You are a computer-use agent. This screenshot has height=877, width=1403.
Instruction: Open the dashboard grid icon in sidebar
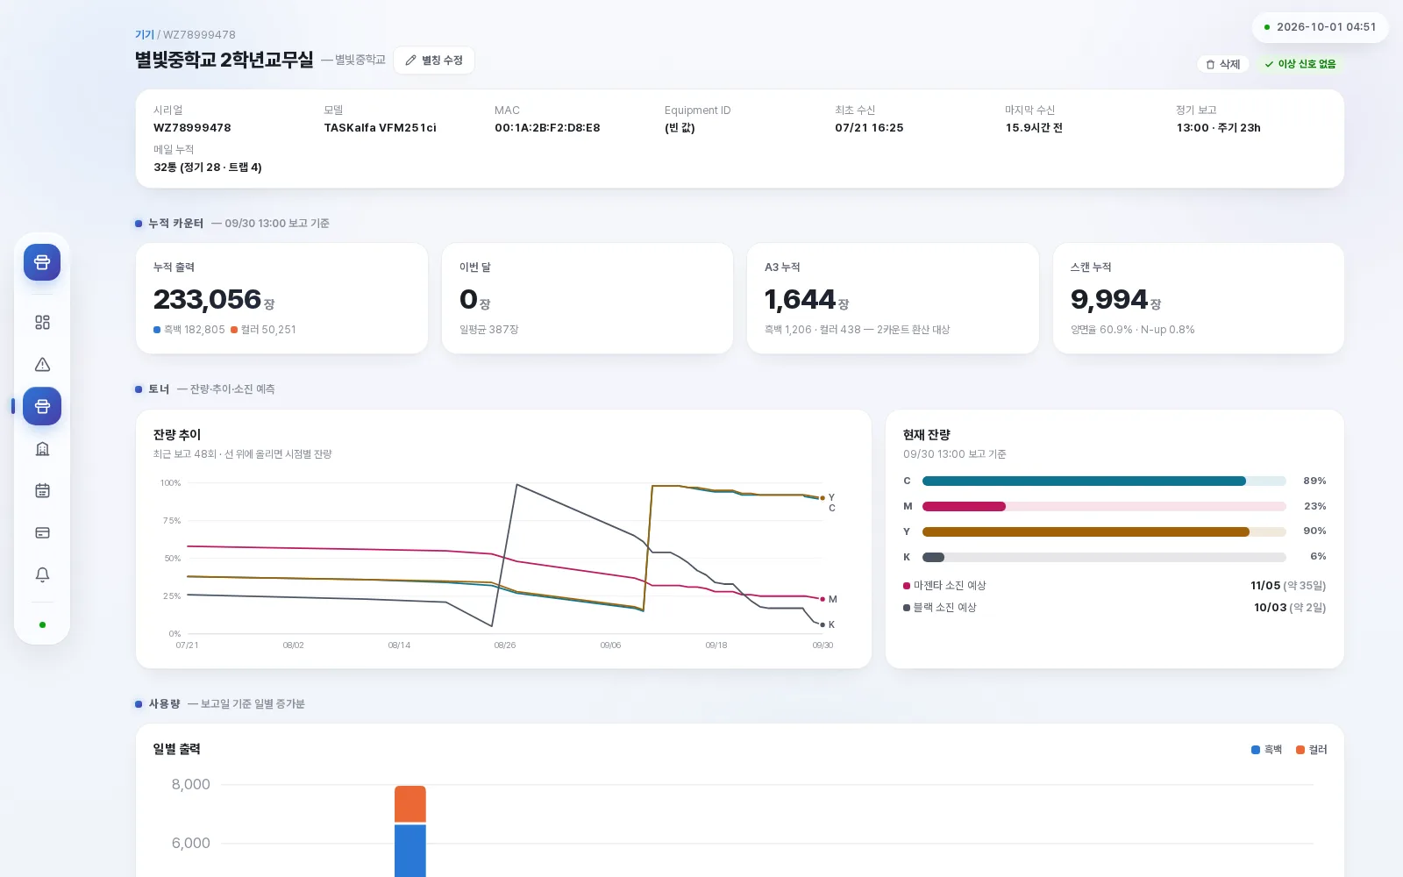[x=42, y=323]
